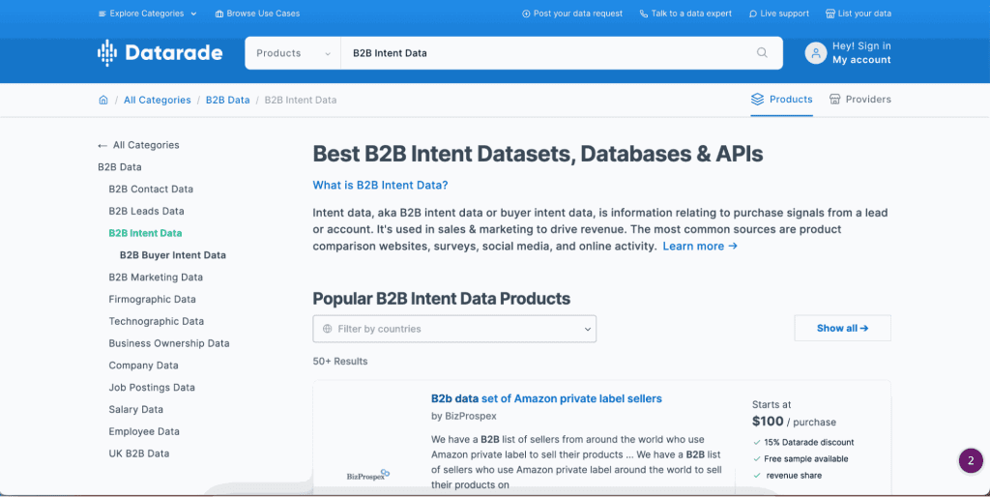The width and height of the screenshot is (990, 497).
Task: Click the $100 / purchase price
Action: 794,422
